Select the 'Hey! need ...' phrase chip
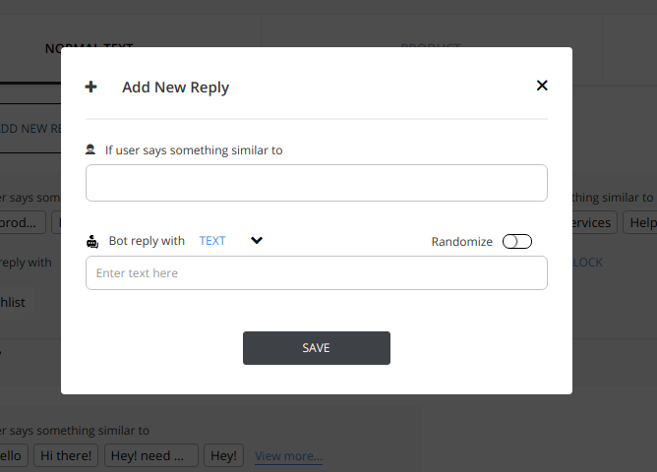This screenshot has height=472, width=657. pos(151,455)
